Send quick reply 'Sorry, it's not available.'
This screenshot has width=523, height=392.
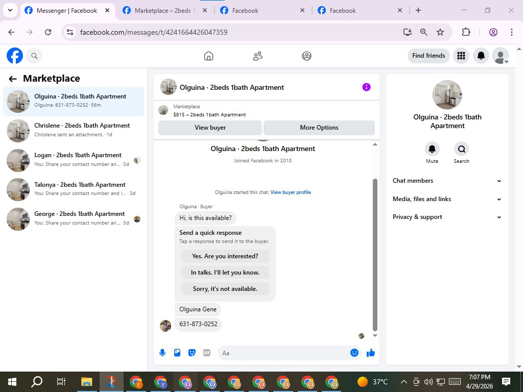tap(225, 289)
